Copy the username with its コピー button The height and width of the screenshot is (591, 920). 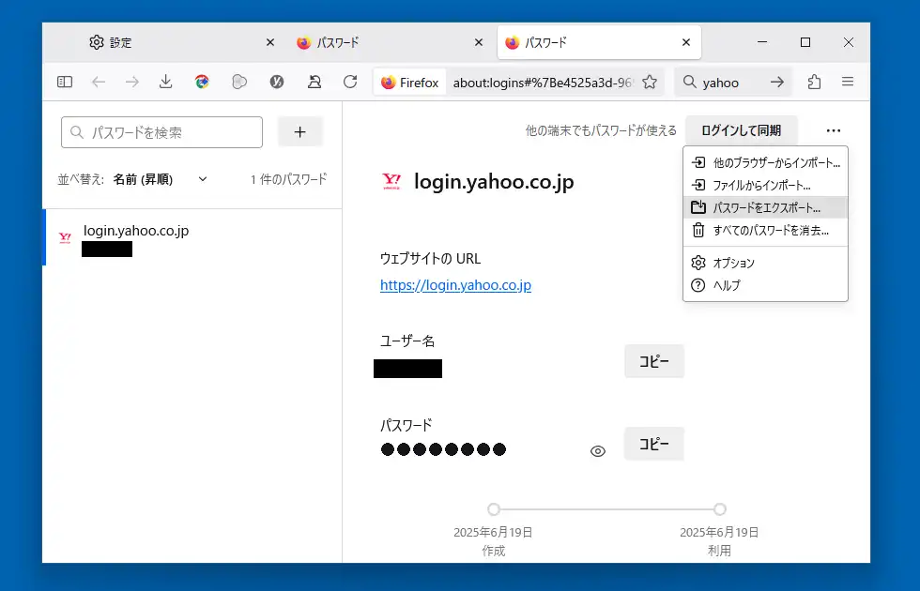(x=654, y=361)
